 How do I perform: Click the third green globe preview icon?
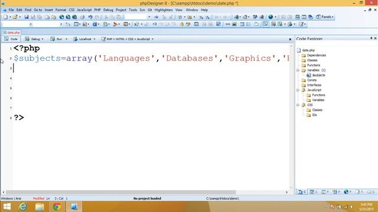pyautogui.click(x=74, y=17)
